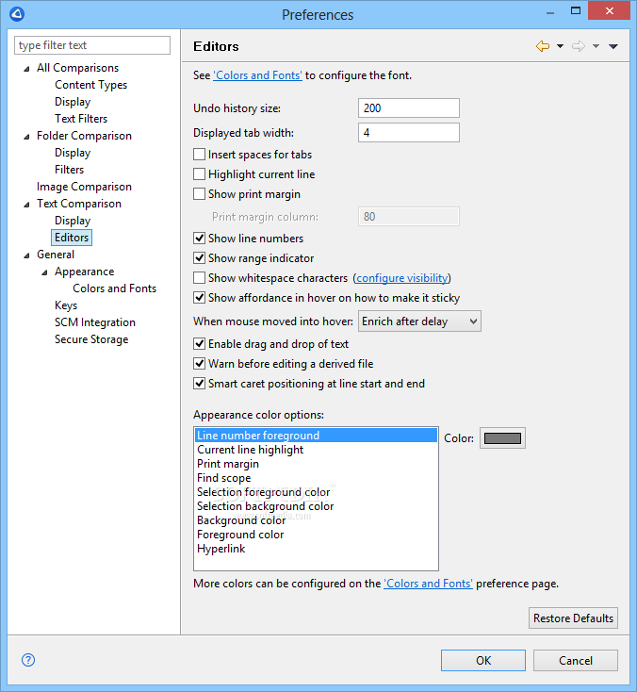Open Image Comparison preferences
This screenshot has width=637, height=692.
point(84,187)
